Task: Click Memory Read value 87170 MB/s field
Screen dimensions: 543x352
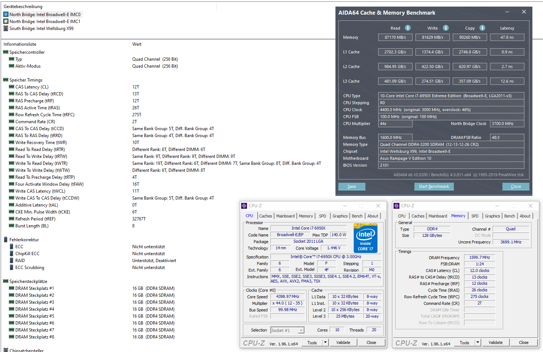Action: (x=395, y=37)
